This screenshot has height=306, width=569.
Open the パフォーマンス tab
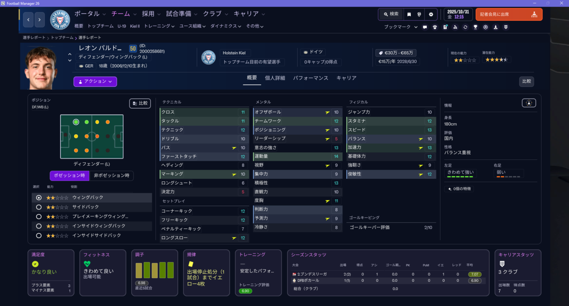pos(311,78)
